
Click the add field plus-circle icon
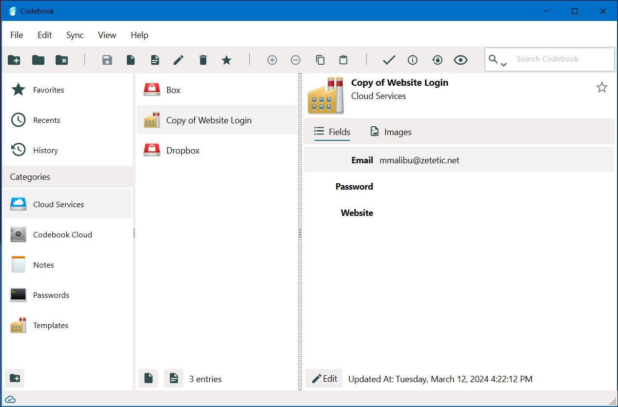click(272, 60)
